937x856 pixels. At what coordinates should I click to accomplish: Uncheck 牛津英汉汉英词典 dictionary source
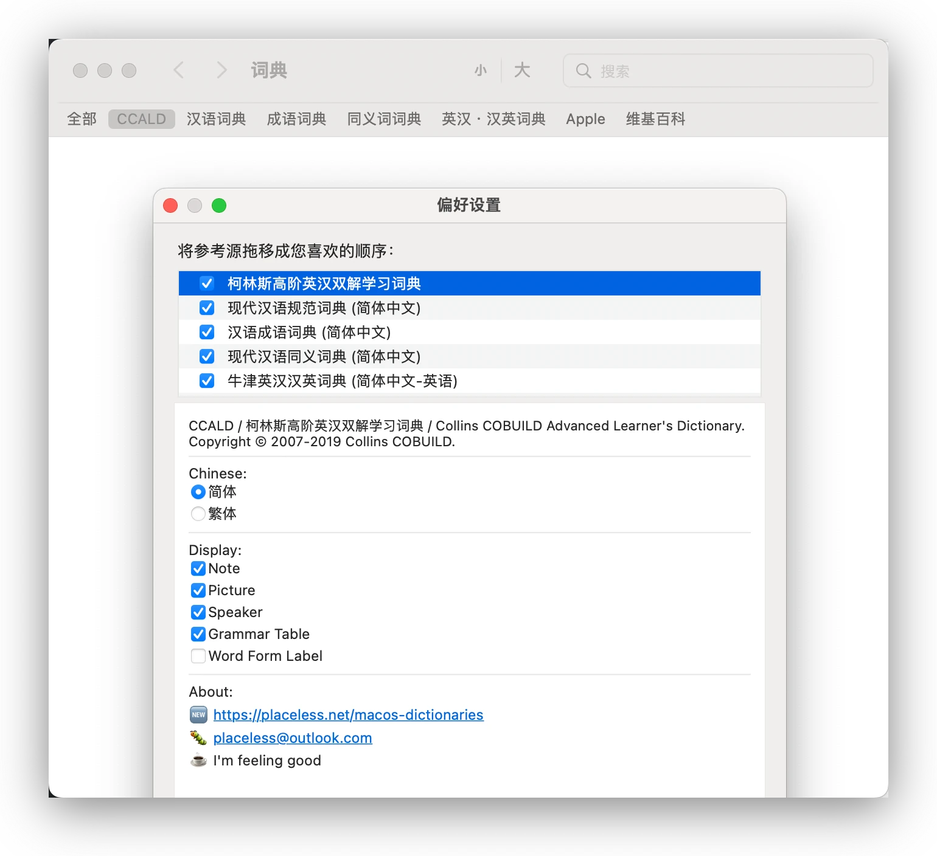coord(207,381)
